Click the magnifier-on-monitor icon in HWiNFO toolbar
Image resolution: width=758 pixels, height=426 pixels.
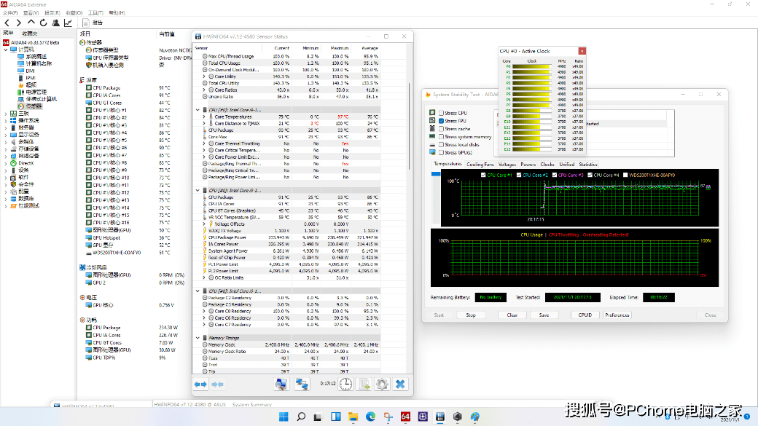point(281,384)
